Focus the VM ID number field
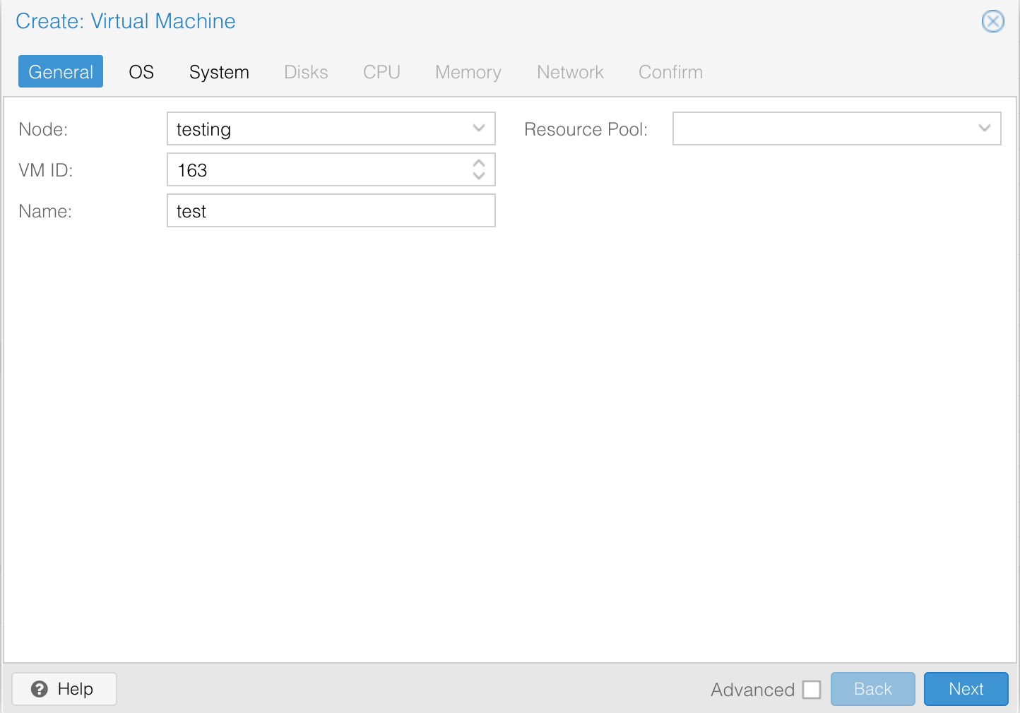This screenshot has width=1020, height=713. (x=318, y=170)
